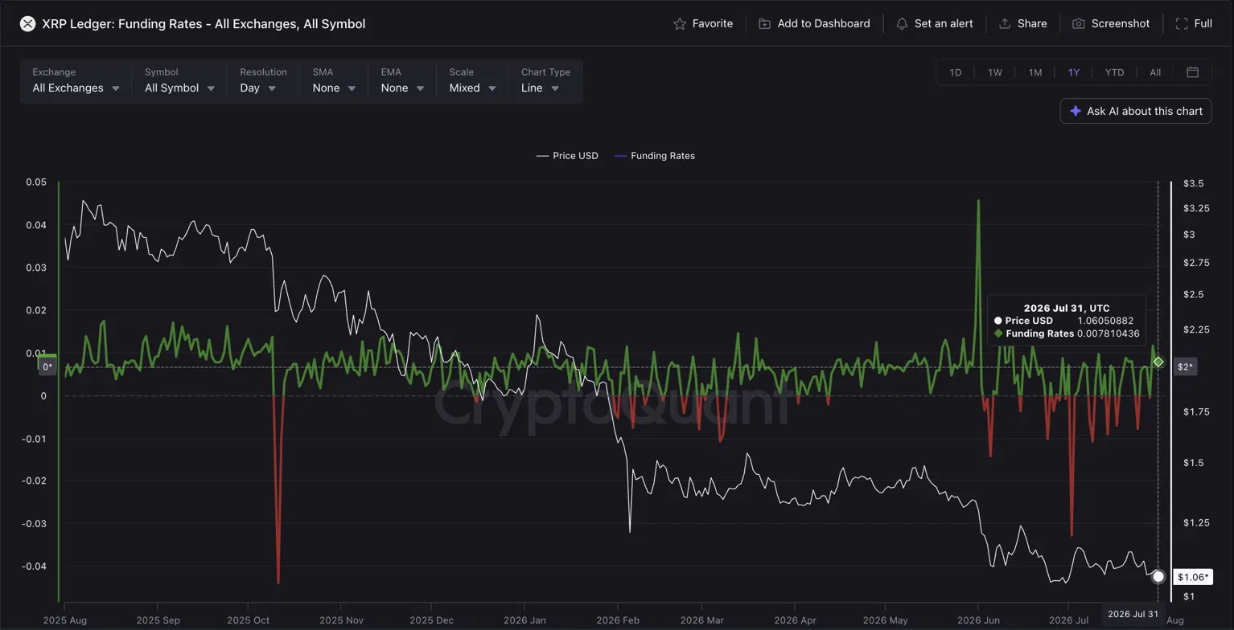1234x630 pixels.
Task: Click Add to Dashboard
Action: click(x=814, y=24)
